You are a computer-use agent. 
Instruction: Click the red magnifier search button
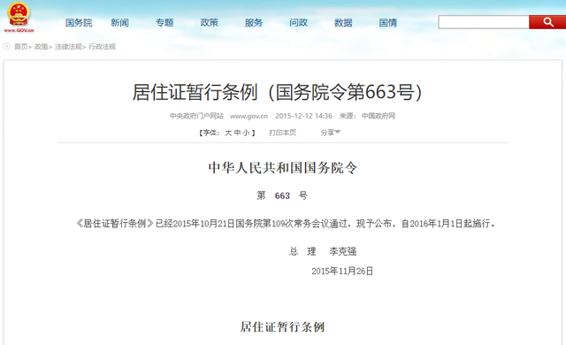pos(547,22)
